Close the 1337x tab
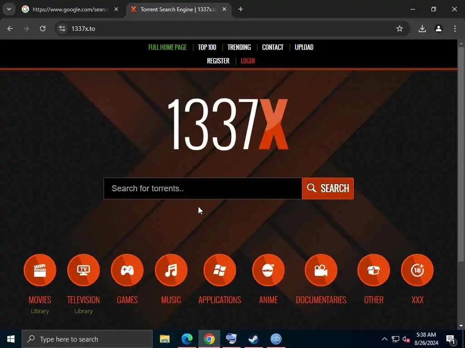 [x=224, y=10]
